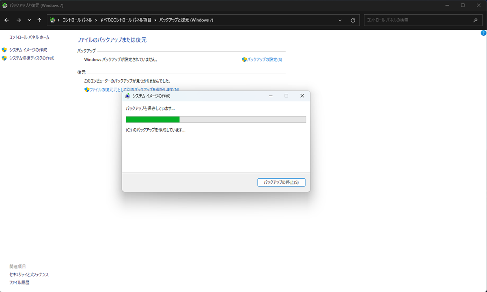Open セキュリティとメンテナンス related link
The image size is (487, 292).
pyautogui.click(x=29, y=275)
